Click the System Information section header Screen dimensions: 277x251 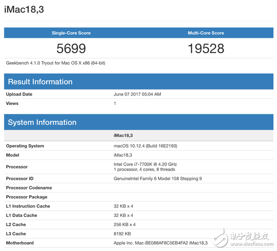pos(42,123)
